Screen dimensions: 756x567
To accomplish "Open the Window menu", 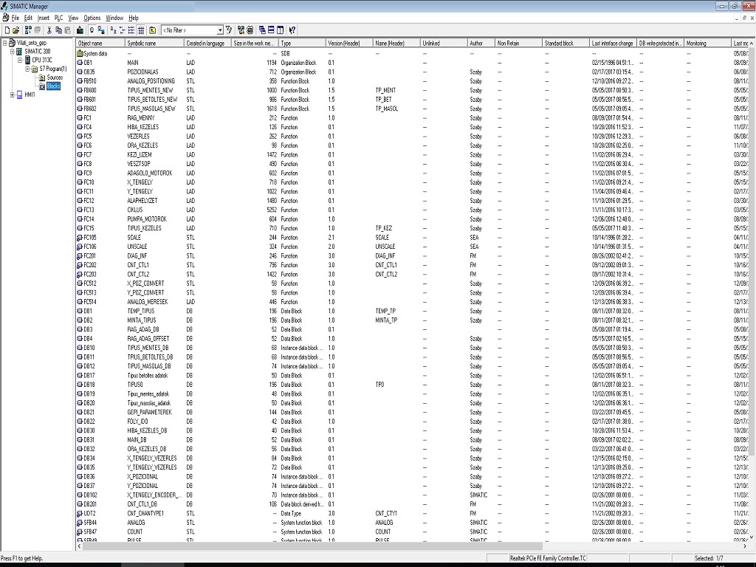I will point(114,18).
